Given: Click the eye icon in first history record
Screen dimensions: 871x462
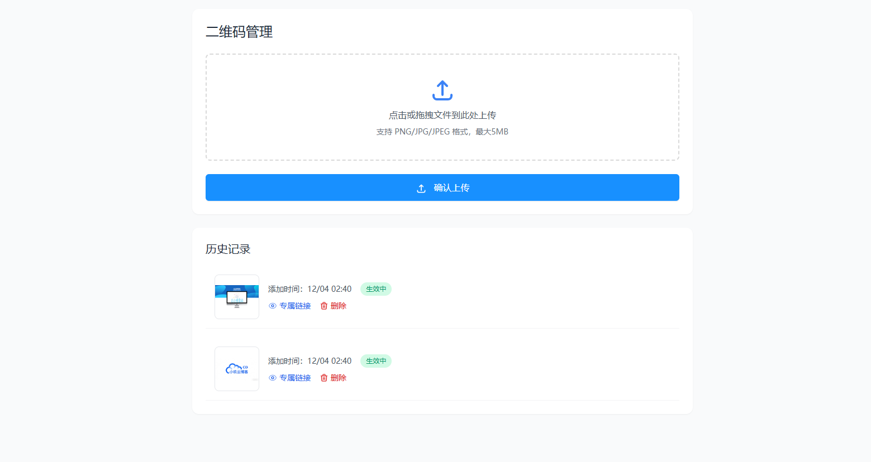Looking at the screenshot, I should pyautogui.click(x=273, y=306).
